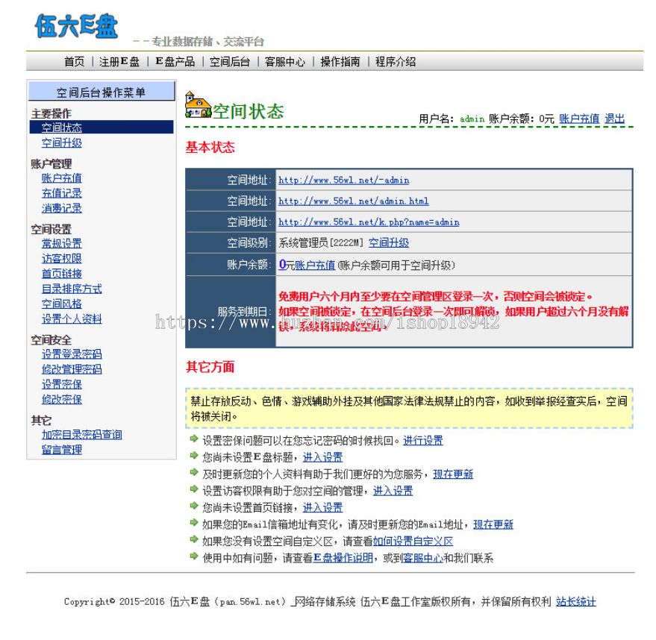The image size is (656, 640).
Task: Open 目录排序方式 in the sidebar
Action: click(72, 289)
